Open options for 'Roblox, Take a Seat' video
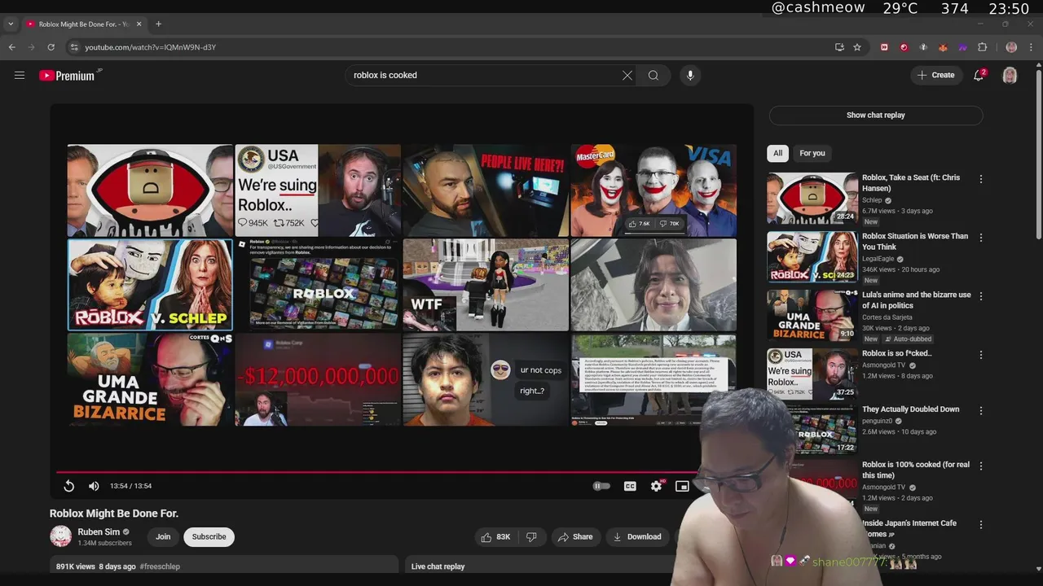Screen dimensions: 1043x586 (981, 179)
